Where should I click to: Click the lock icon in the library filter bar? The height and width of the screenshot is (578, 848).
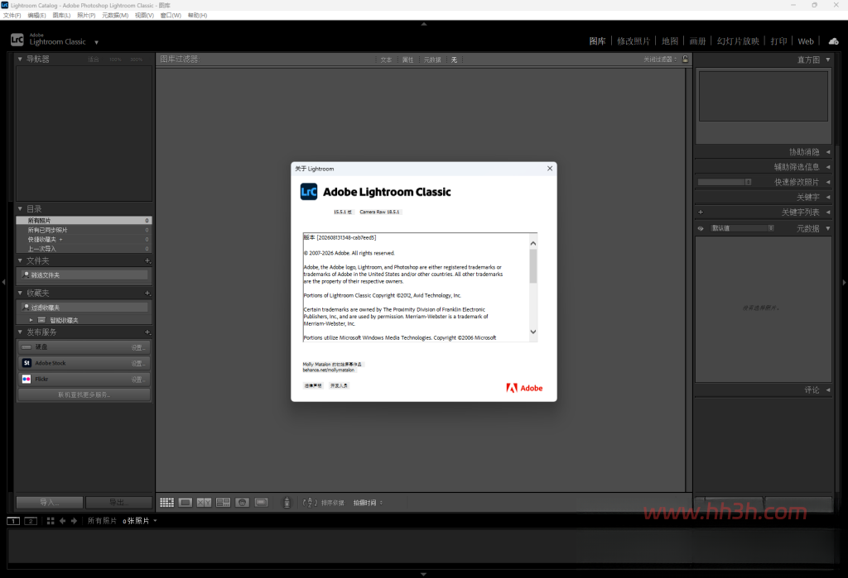click(x=685, y=59)
